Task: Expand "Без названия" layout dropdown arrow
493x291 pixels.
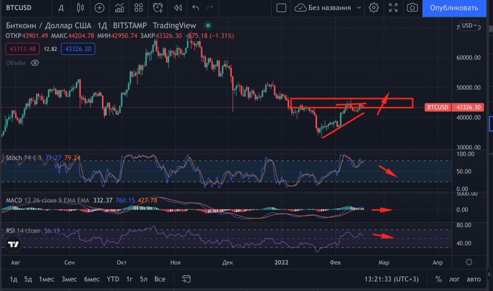Action: [x=359, y=8]
